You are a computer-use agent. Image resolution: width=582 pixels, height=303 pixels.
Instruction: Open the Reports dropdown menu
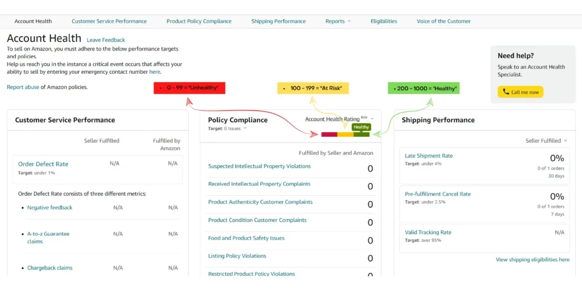338,22
